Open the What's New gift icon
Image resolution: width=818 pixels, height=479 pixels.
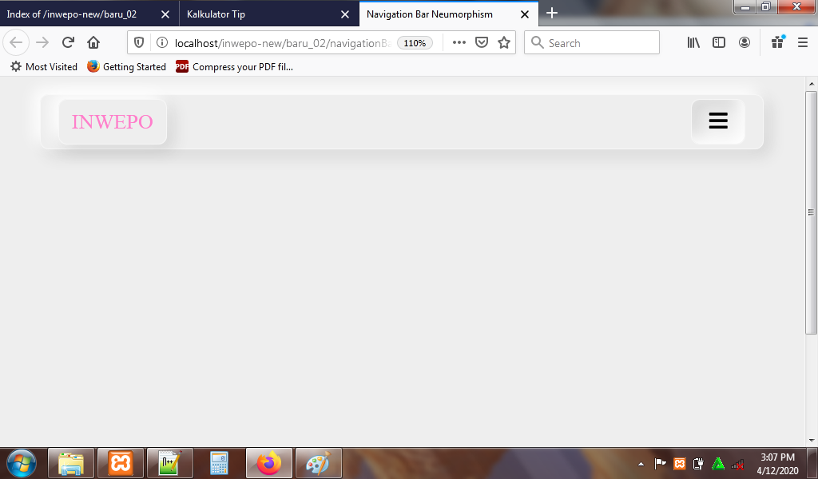tap(778, 43)
